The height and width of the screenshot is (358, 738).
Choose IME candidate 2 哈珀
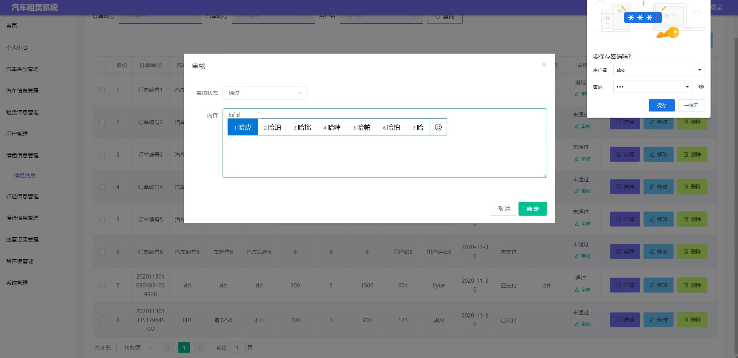coord(273,127)
